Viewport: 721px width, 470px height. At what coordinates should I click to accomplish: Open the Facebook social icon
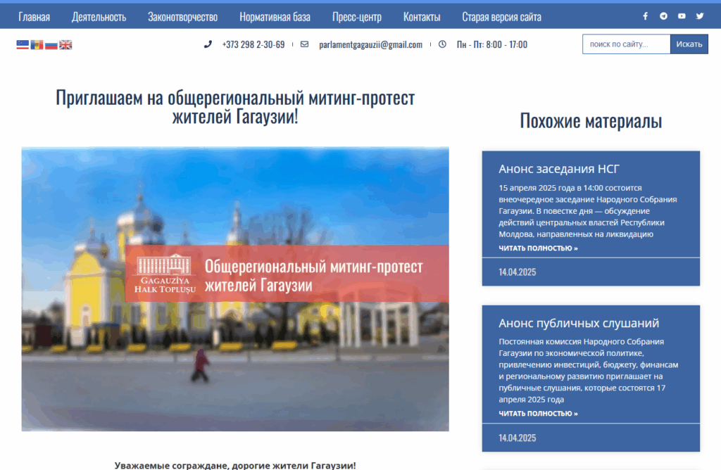[x=645, y=16]
